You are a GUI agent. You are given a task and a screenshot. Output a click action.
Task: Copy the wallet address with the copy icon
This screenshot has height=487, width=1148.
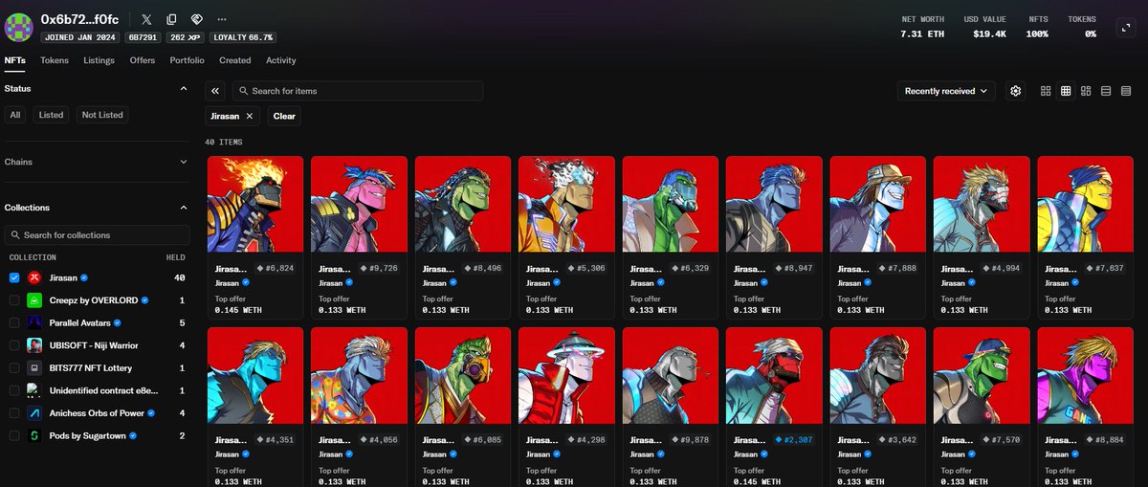(x=171, y=19)
